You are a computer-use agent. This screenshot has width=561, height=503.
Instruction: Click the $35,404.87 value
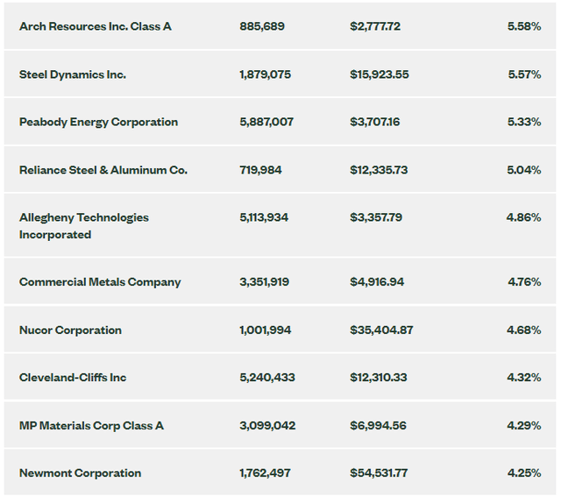coord(381,329)
